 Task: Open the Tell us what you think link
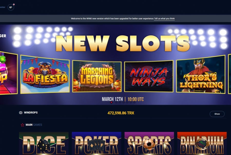(x=164, y=18)
